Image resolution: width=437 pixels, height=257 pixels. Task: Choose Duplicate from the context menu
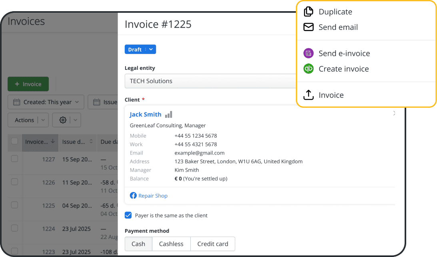click(335, 12)
